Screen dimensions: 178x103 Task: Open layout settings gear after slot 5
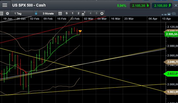(102, 14)
